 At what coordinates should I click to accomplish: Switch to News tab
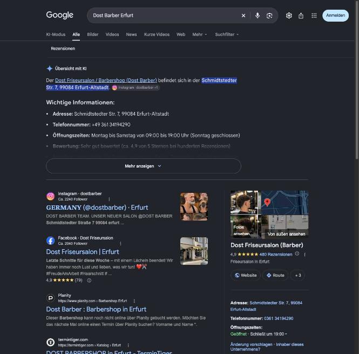click(x=131, y=35)
